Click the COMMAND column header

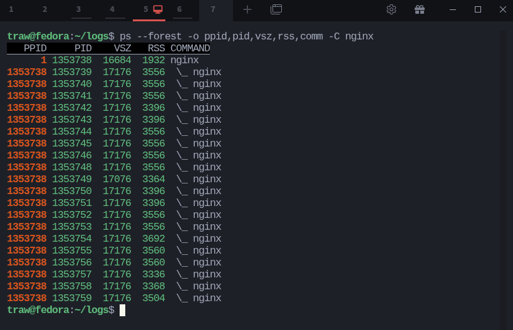click(x=190, y=48)
